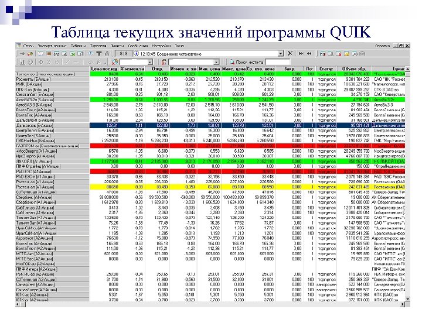This screenshot has height=316, width=422.
Task: Select the ГМКНорНик [Б-Акции] row
Action: pos(210,141)
